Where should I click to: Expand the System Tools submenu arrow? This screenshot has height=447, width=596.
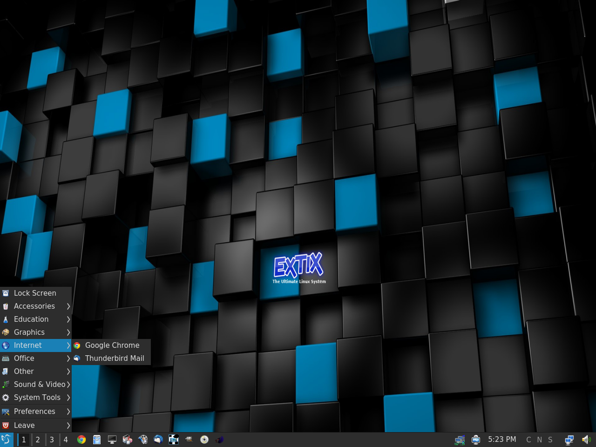tap(68, 398)
